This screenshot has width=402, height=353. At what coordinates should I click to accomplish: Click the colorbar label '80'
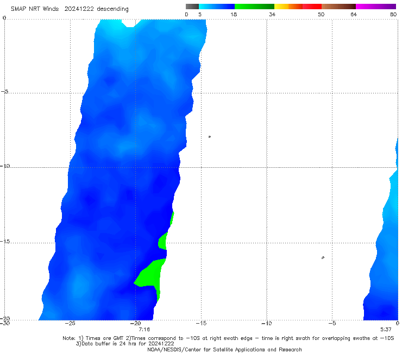tap(393, 14)
